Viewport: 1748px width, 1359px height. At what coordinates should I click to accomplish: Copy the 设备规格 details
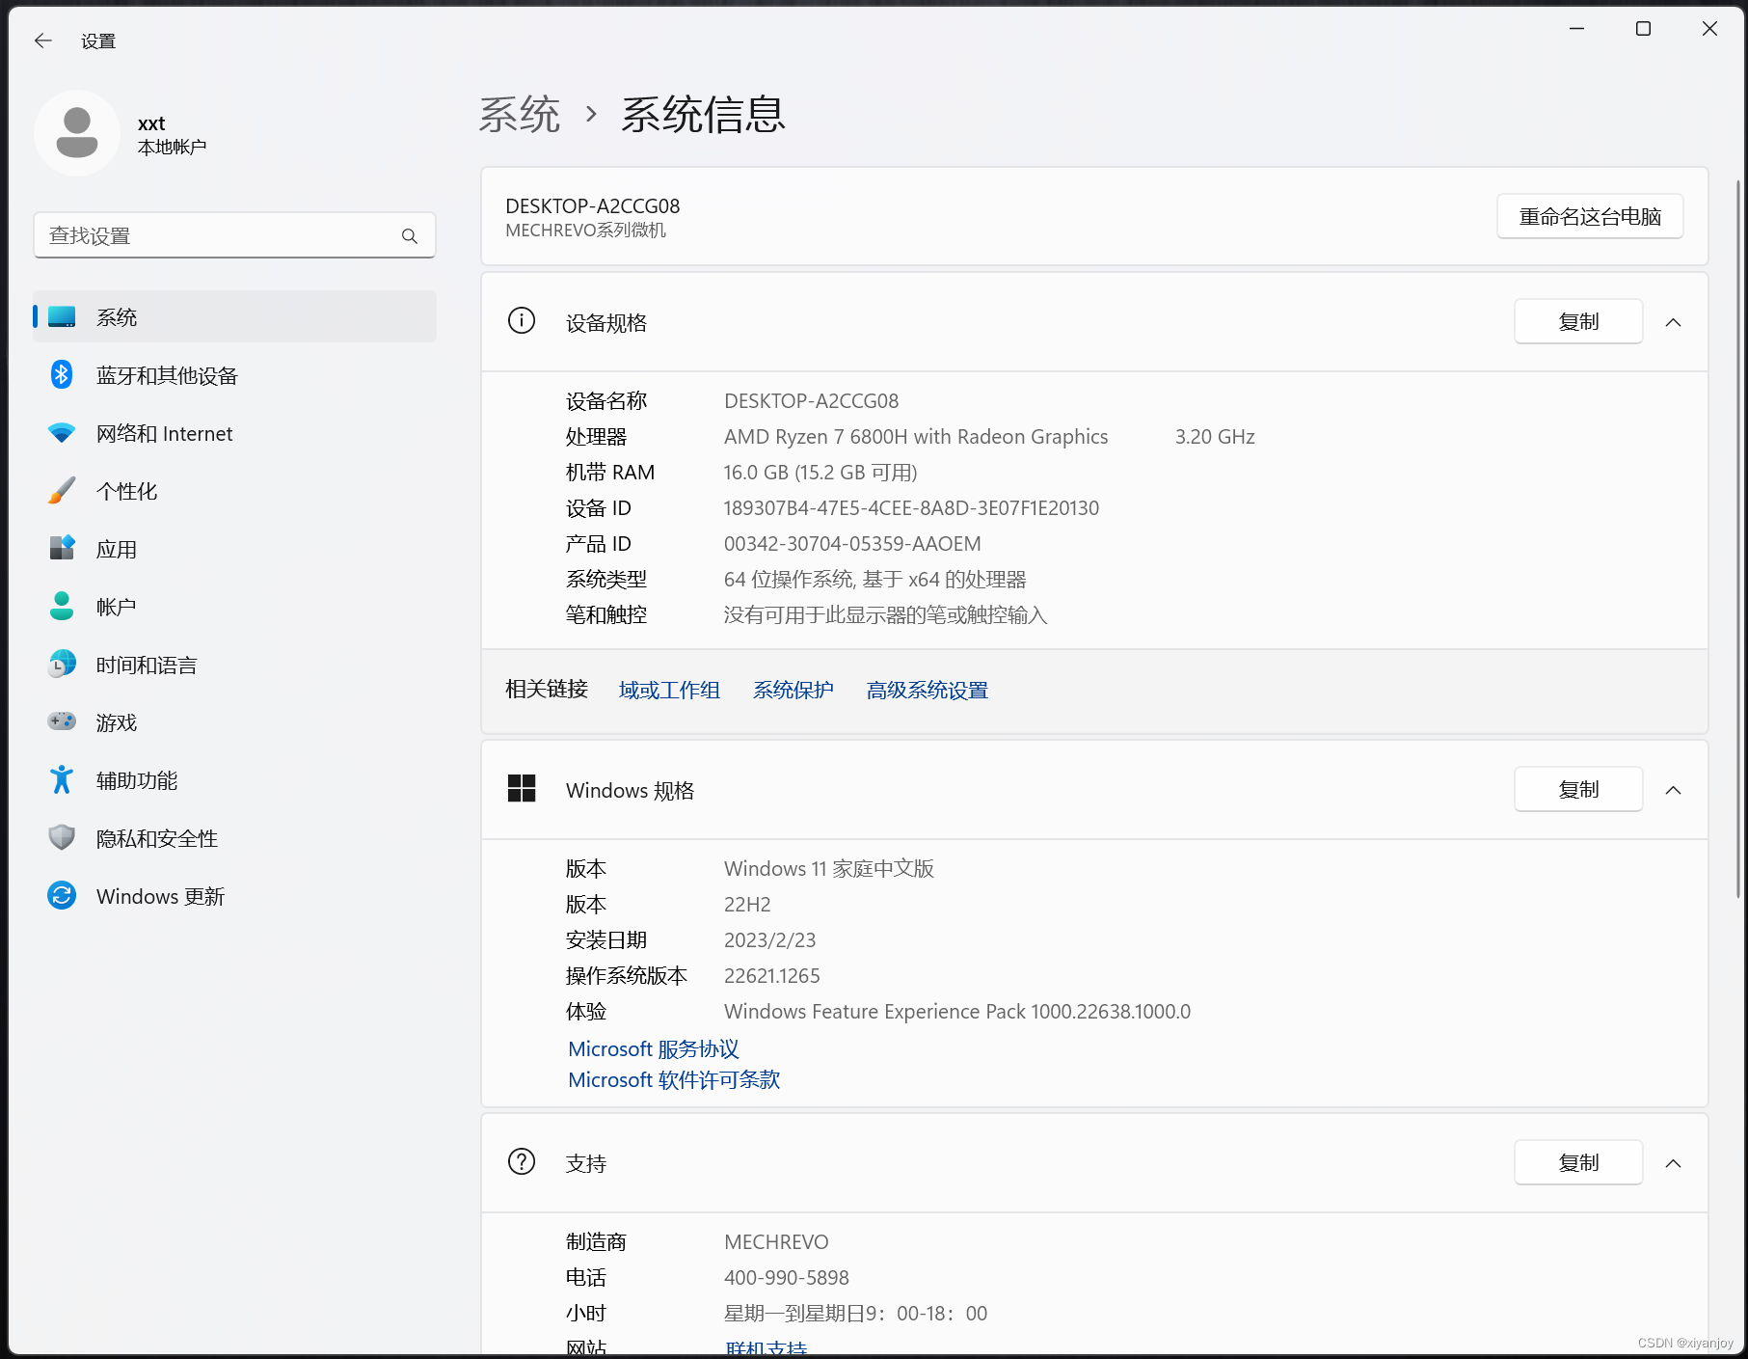click(1578, 321)
